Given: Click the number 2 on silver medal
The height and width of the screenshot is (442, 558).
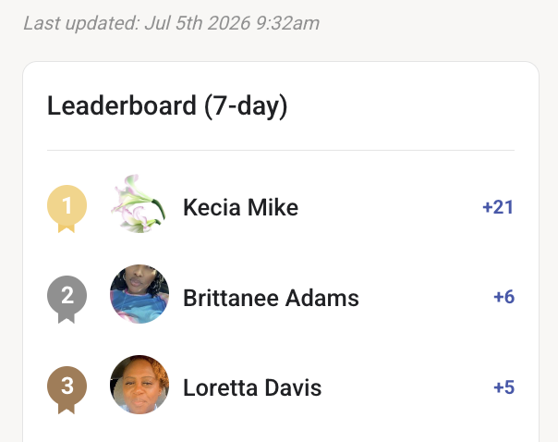Looking at the screenshot, I should coord(67,295).
